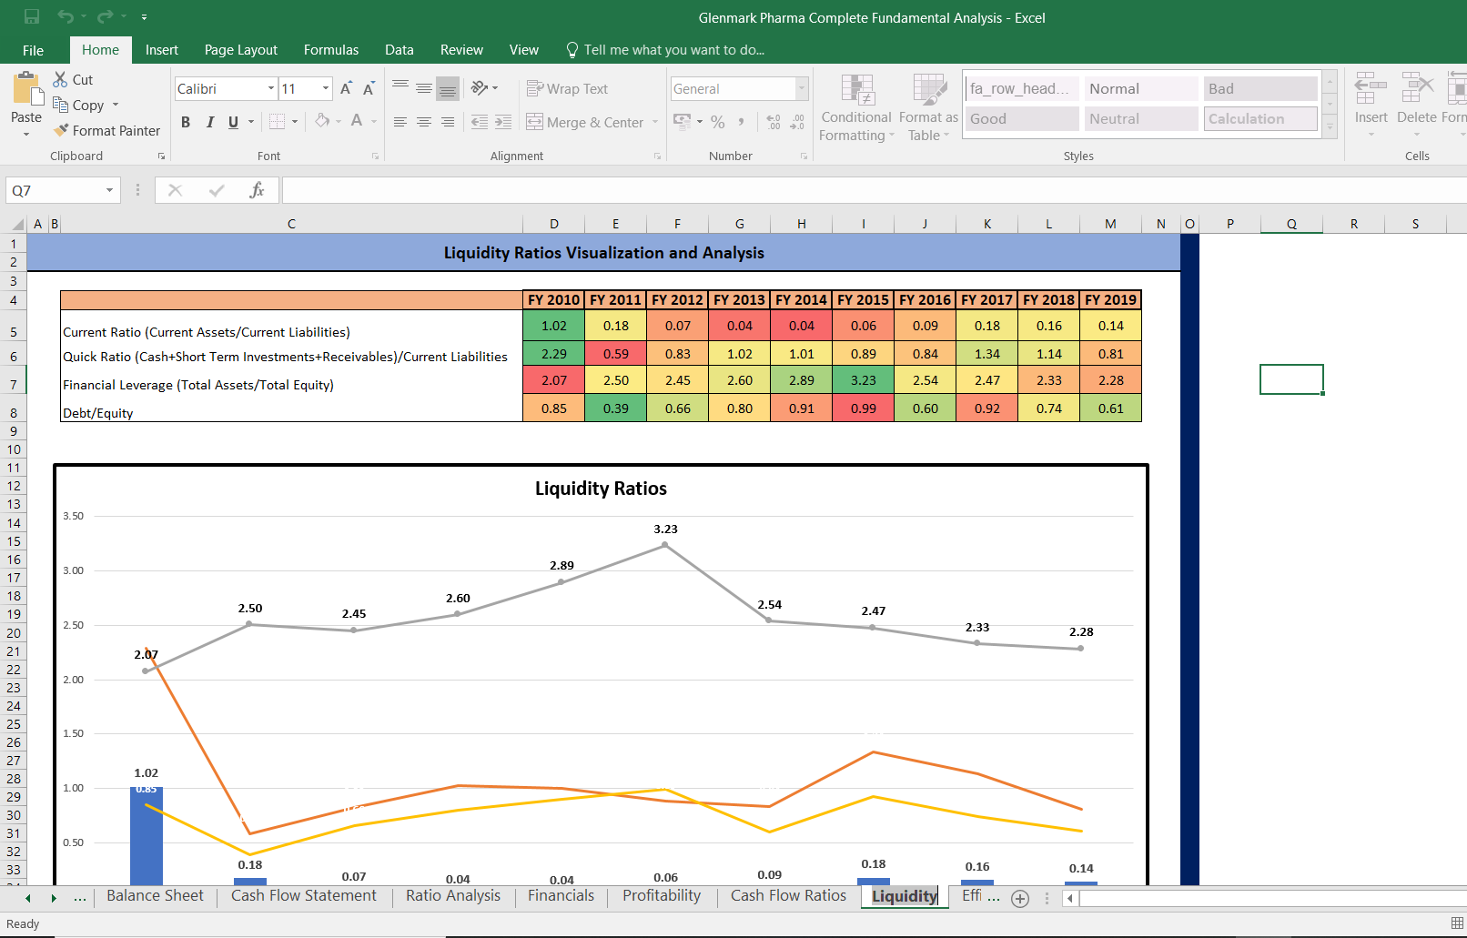Select all cells via corner button

16,224
